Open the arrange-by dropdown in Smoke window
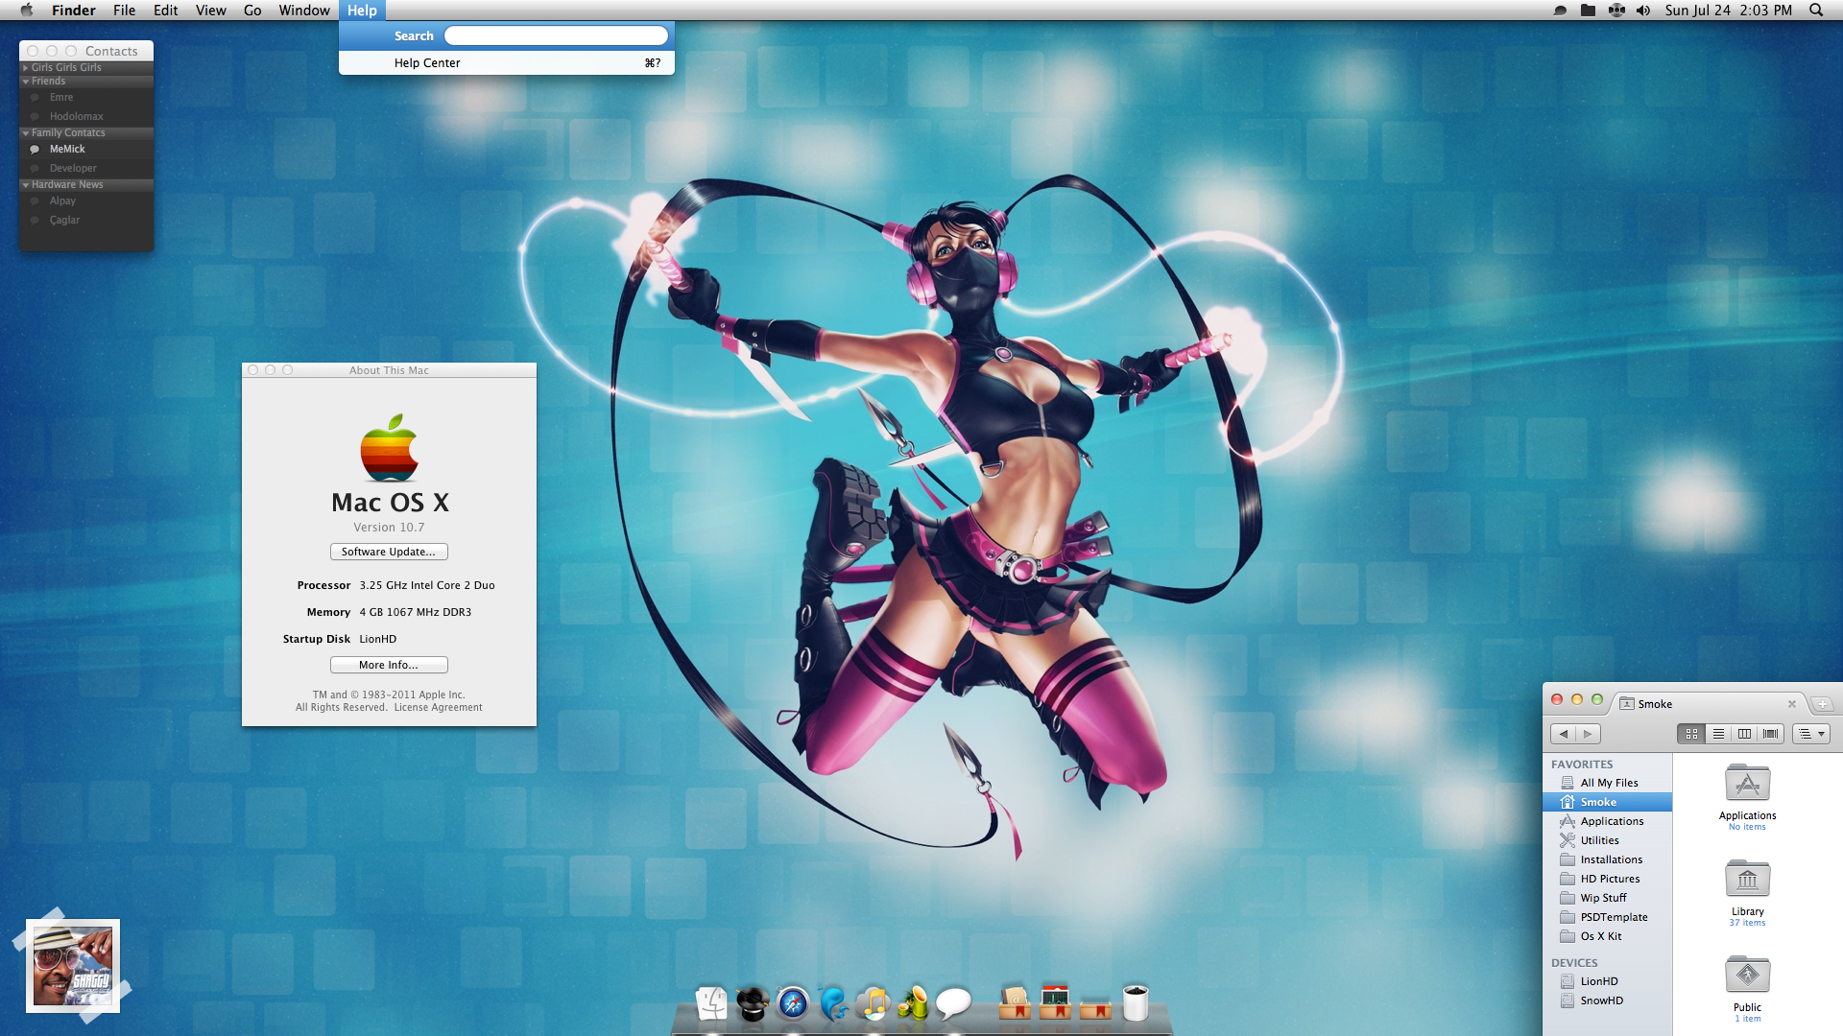 click(1811, 734)
